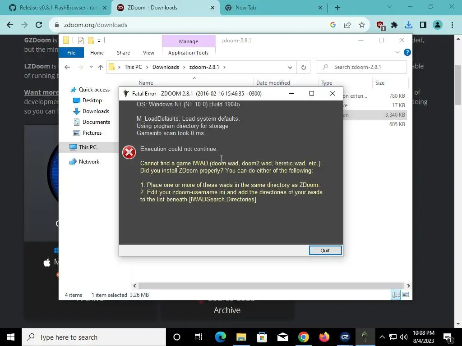Select the 605 KB file row

point(375,124)
